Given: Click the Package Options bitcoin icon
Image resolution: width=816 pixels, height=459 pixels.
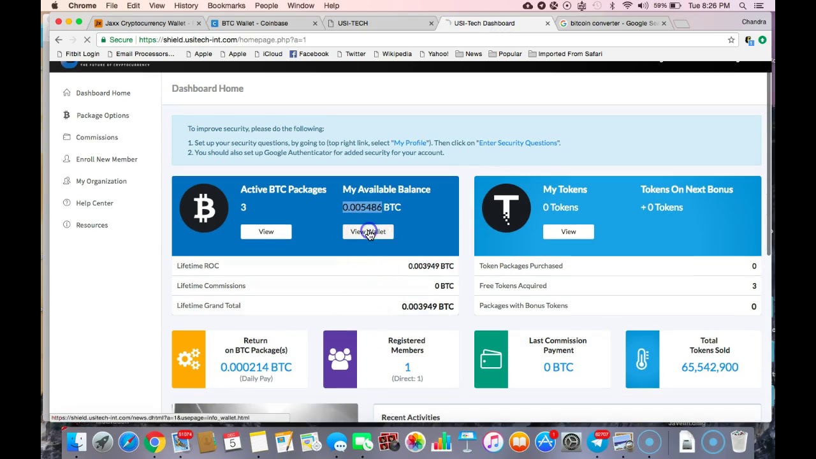Looking at the screenshot, I should (x=66, y=115).
